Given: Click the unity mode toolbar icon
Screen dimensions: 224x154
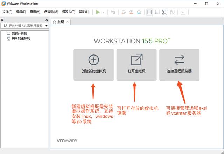Looking at the screenshot, I should [172, 12].
